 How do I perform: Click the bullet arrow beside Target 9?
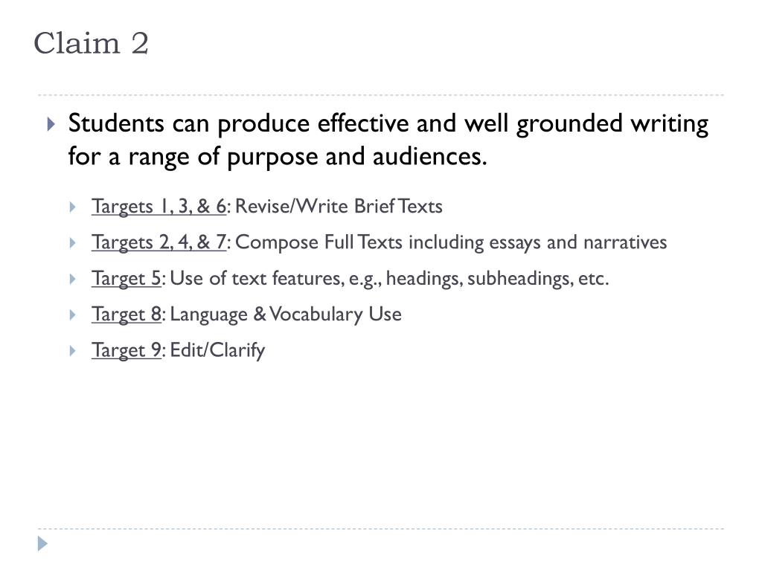(x=73, y=351)
